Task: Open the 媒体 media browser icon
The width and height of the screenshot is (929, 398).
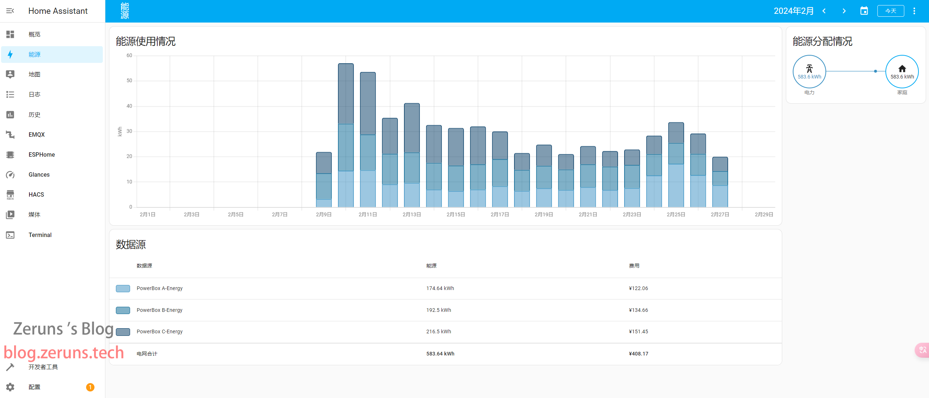Action: 10,215
